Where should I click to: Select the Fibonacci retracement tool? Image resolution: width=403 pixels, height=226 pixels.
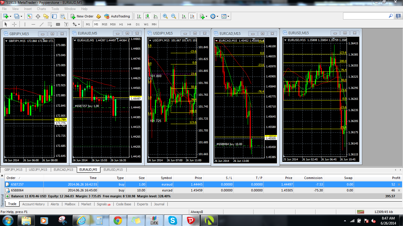(x=50, y=24)
